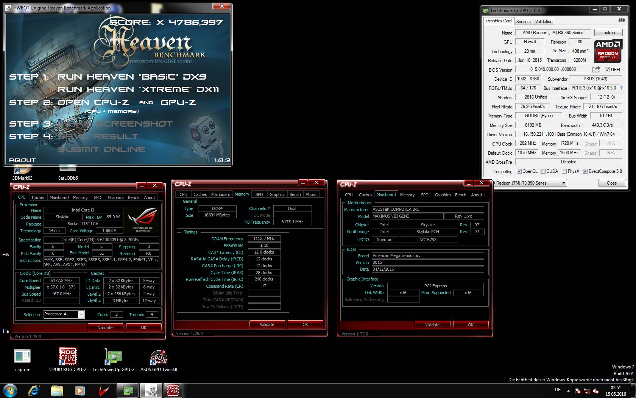
Task: Open the About tab in middle CPU-Z window
Action: click(x=311, y=194)
